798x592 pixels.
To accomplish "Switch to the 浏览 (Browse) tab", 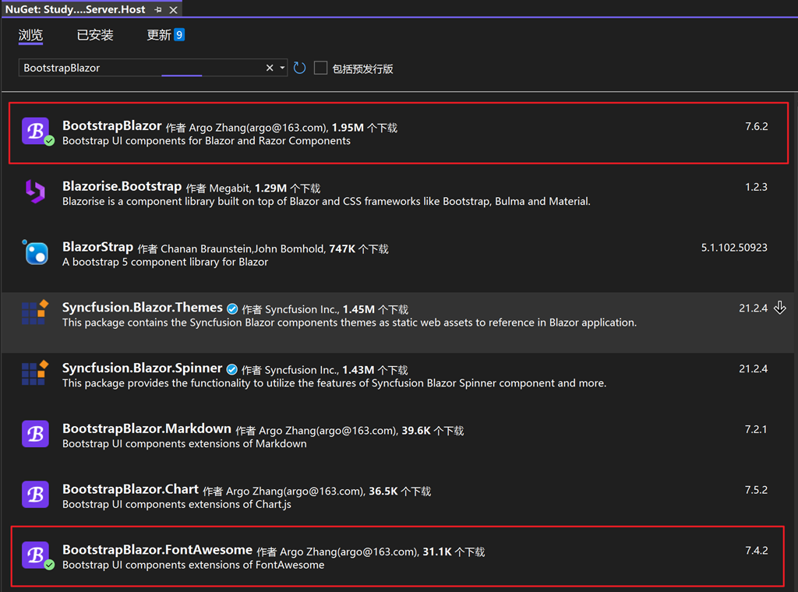I will [30, 35].
